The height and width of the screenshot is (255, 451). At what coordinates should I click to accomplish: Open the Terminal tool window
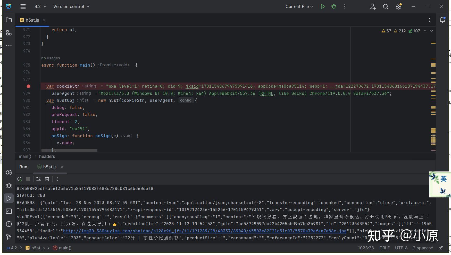tap(9, 211)
